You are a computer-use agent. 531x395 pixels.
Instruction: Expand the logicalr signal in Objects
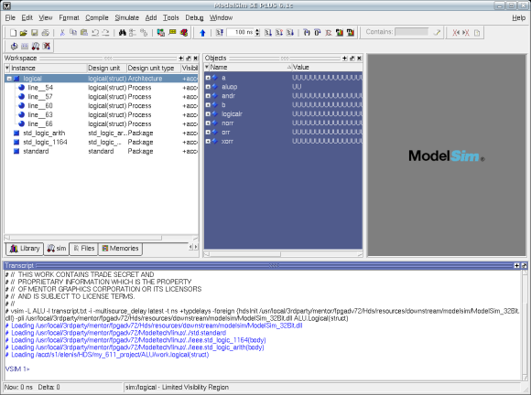tap(208, 114)
